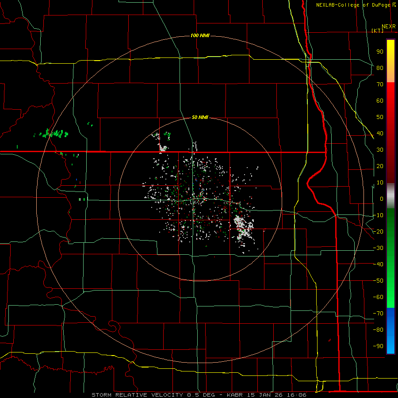The height and width of the screenshot is (398, 398).
Task: Click the gray echo patch on the state border line
Action: click(x=163, y=149)
